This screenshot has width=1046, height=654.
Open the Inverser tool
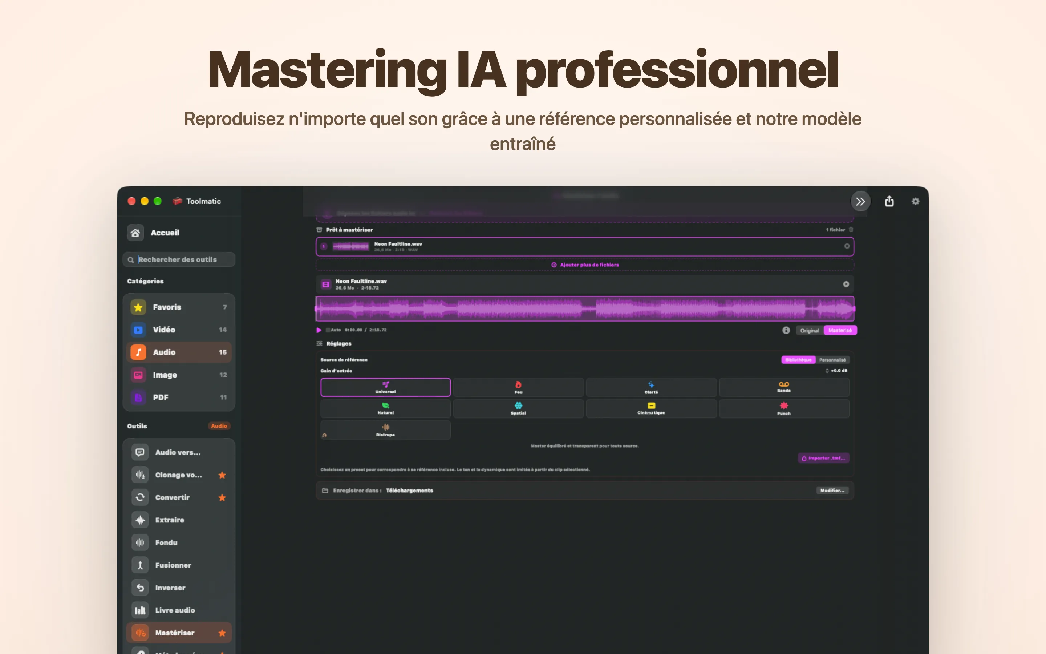point(179,588)
